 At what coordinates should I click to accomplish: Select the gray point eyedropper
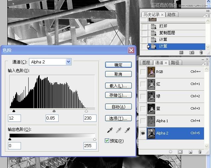118,130
